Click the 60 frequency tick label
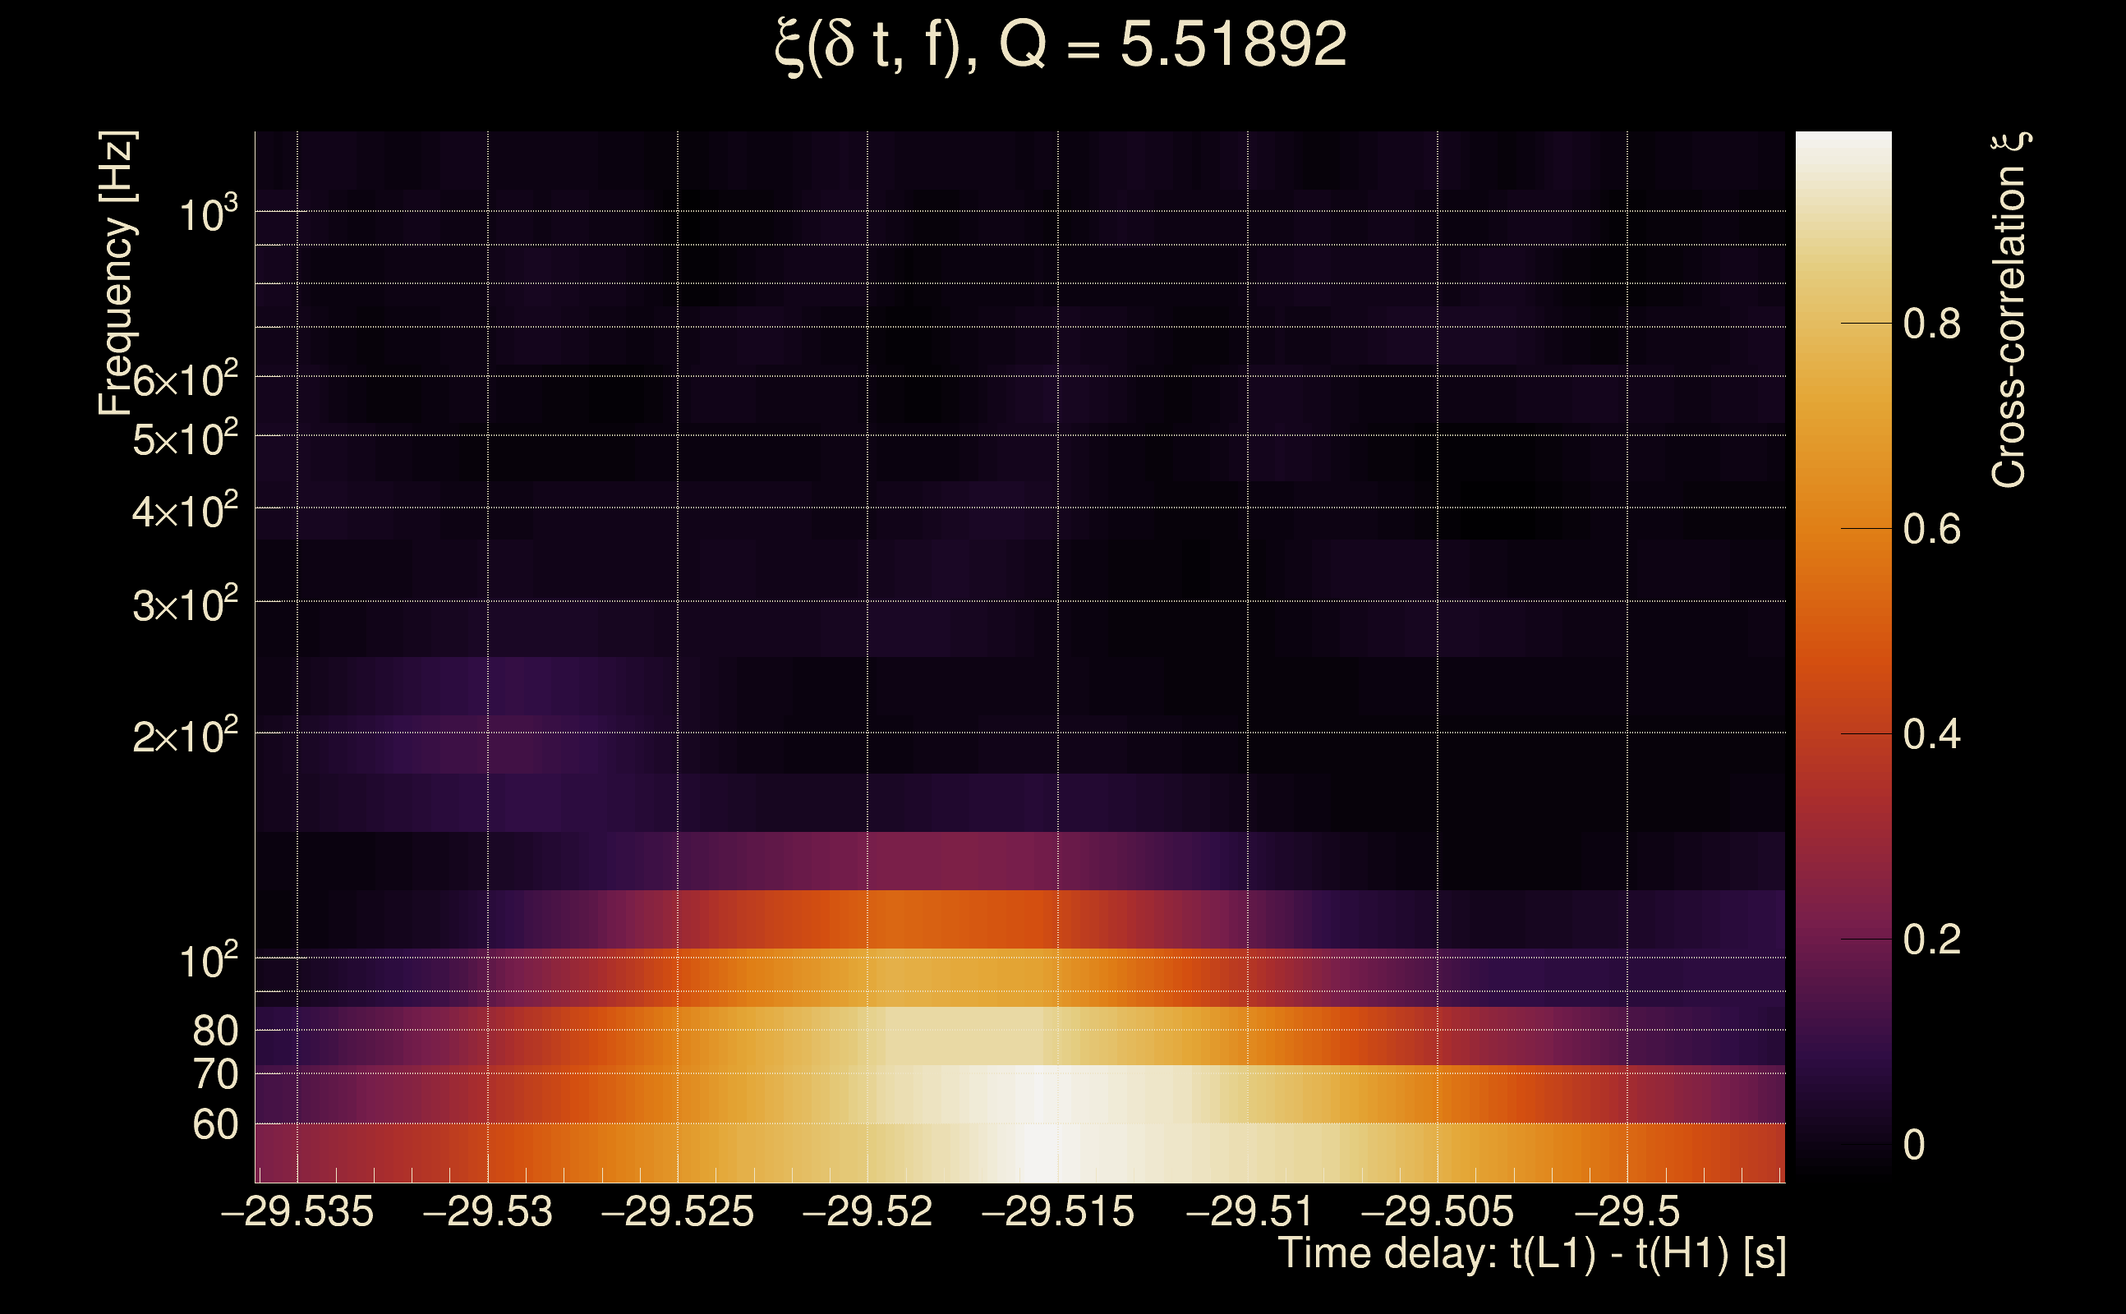The image size is (2126, 1314). (x=214, y=1124)
